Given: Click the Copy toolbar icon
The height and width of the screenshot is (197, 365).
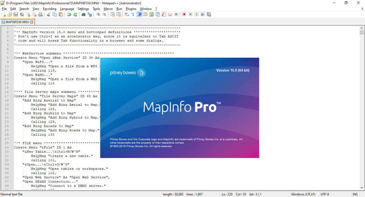Looking at the screenshot, I should 55,14.
